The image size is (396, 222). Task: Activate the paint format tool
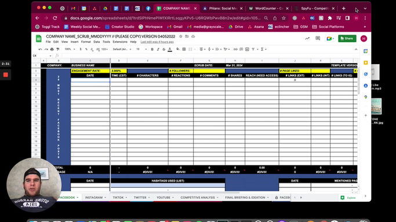(58, 49)
